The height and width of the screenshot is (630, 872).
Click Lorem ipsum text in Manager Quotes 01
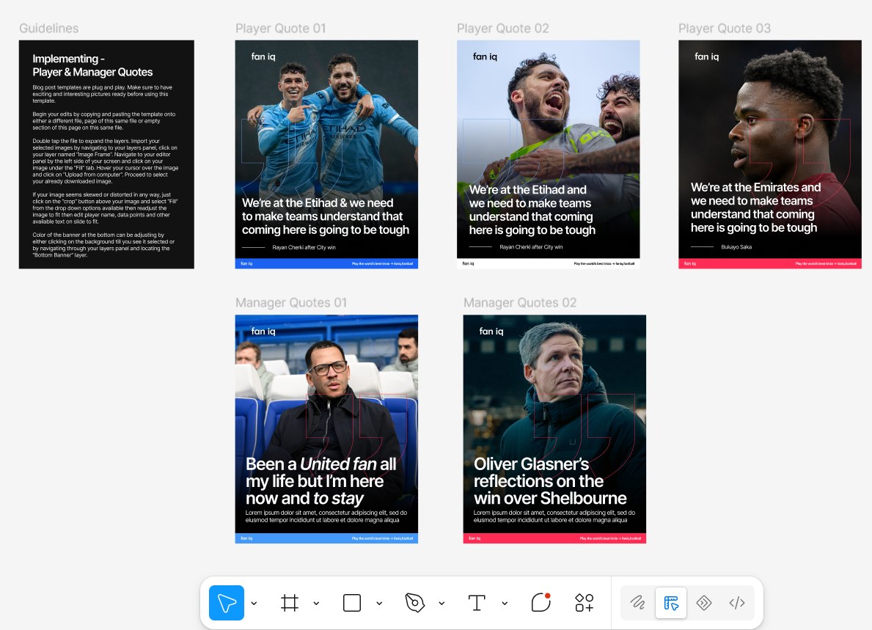(x=326, y=516)
